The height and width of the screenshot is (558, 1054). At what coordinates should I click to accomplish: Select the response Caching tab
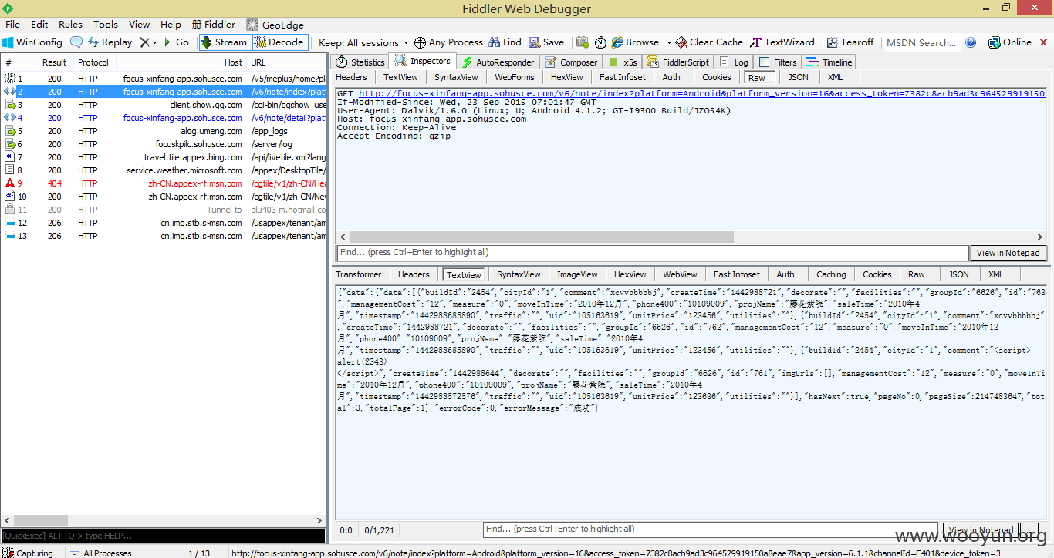click(x=831, y=274)
